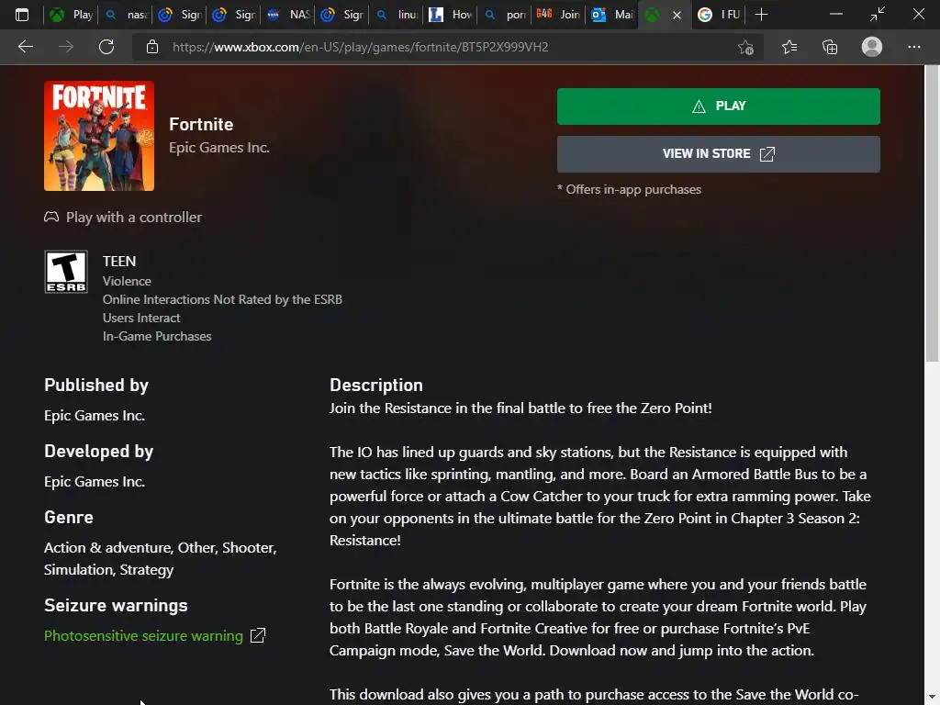This screenshot has height=705, width=940.
Task: Click the Users Interact descriptor
Action: tap(140, 318)
